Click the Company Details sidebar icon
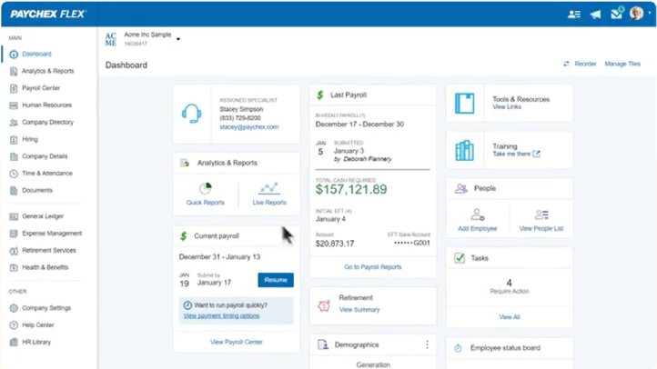 (x=14, y=156)
